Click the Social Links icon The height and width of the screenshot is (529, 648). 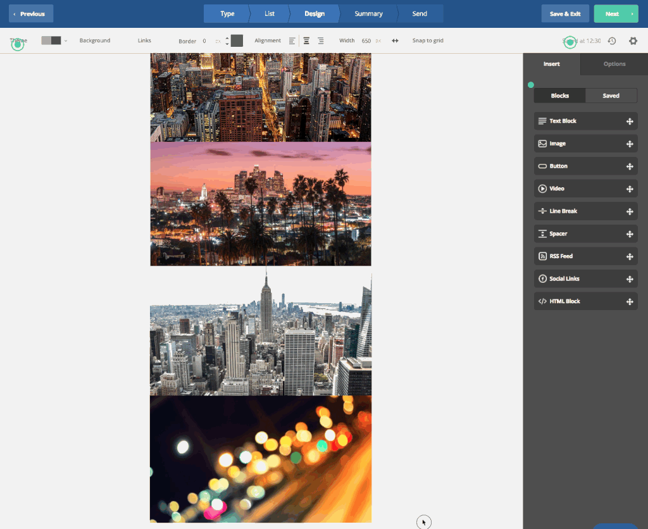tap(542, 279)
